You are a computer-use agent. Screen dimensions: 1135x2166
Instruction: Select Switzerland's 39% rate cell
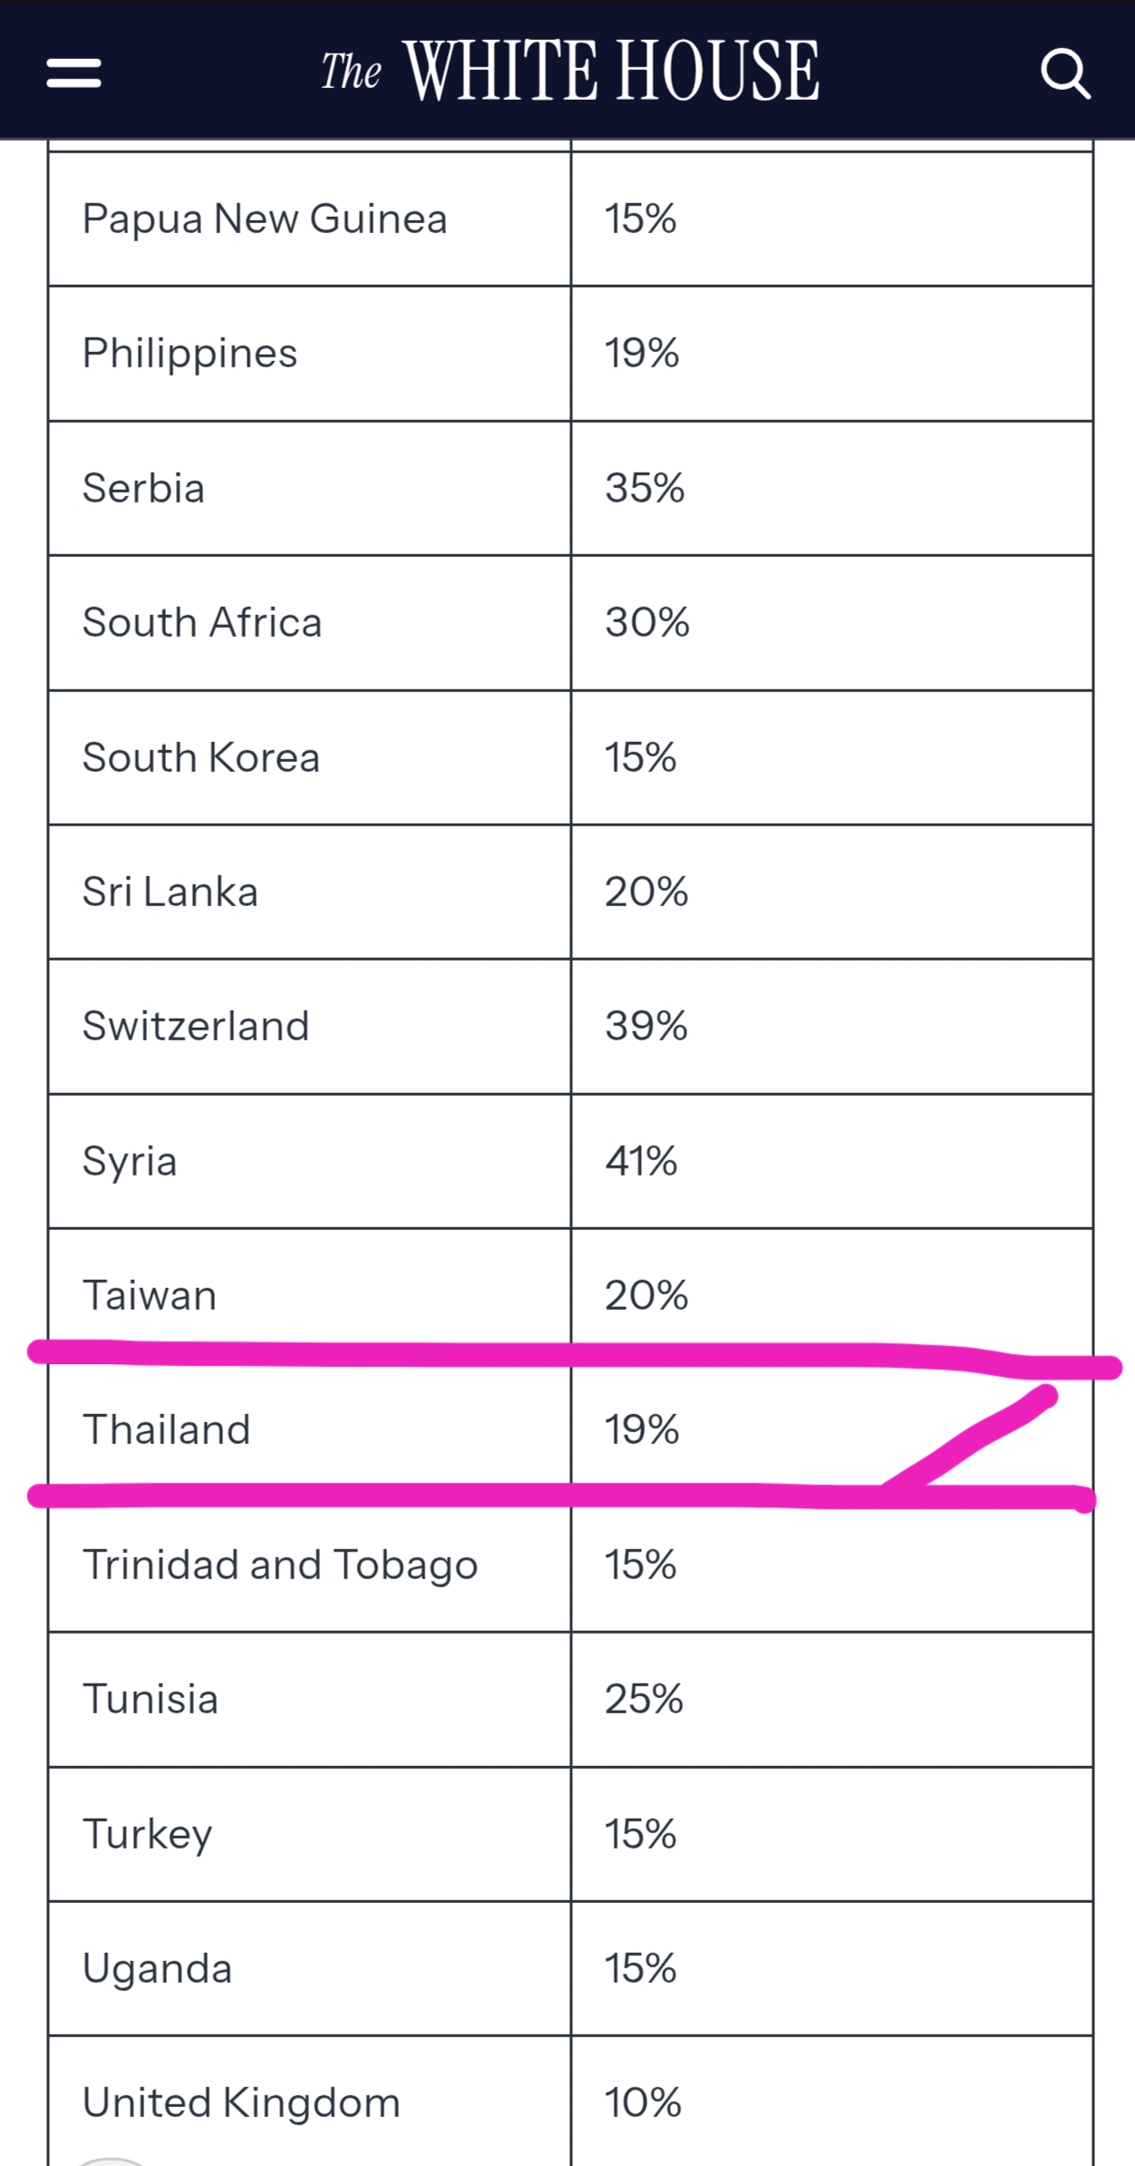click(x=646, y=1026)
